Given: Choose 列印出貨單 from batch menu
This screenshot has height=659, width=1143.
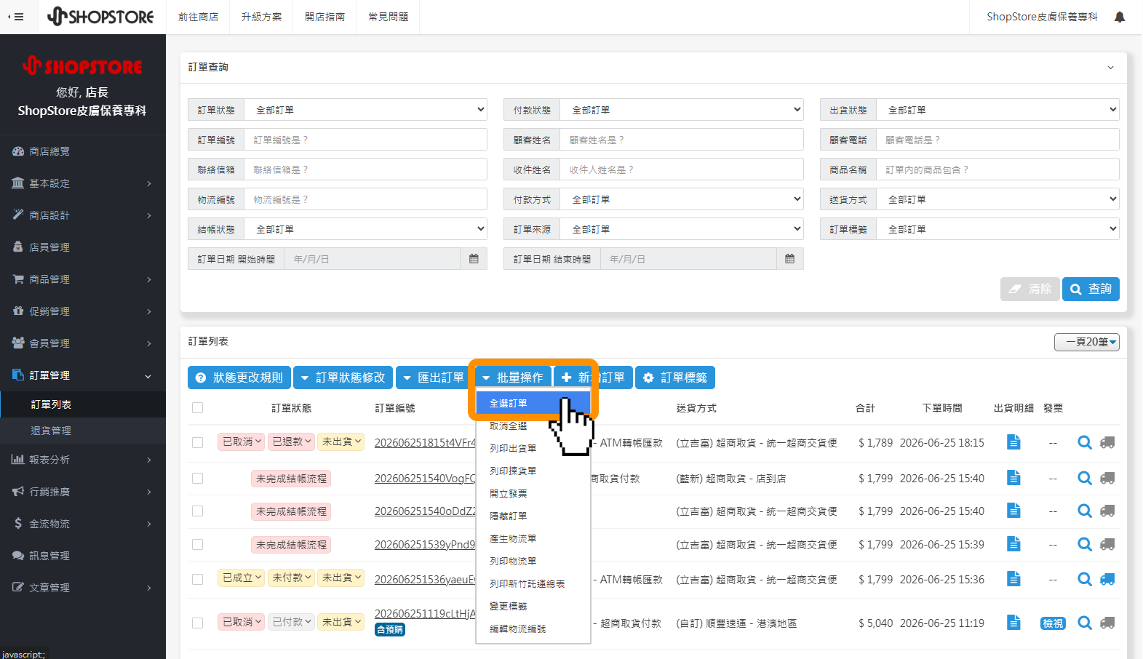Looking at the screenshot, I should (x=533, y=448).
